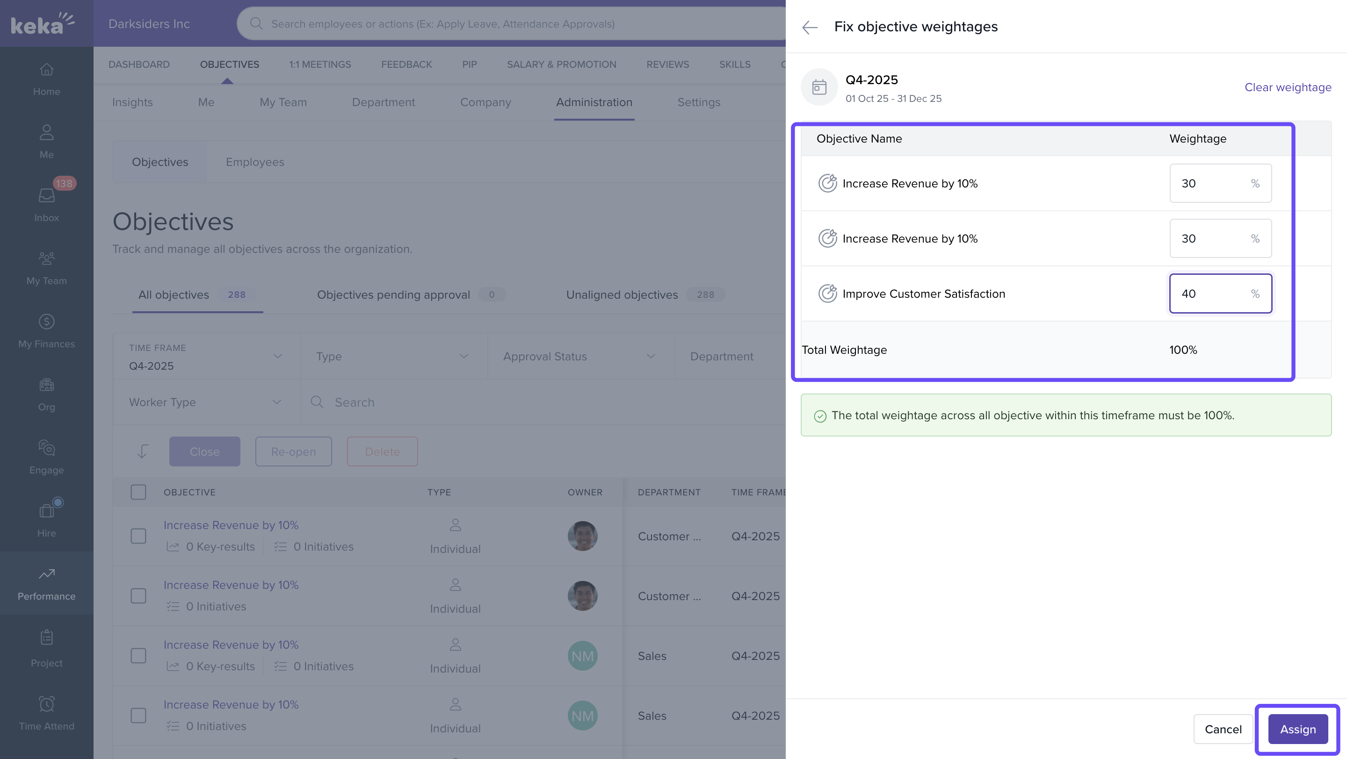1347x759 pixels.
Task: Switch to the Employees tab
Action: (x=254, y=162)
